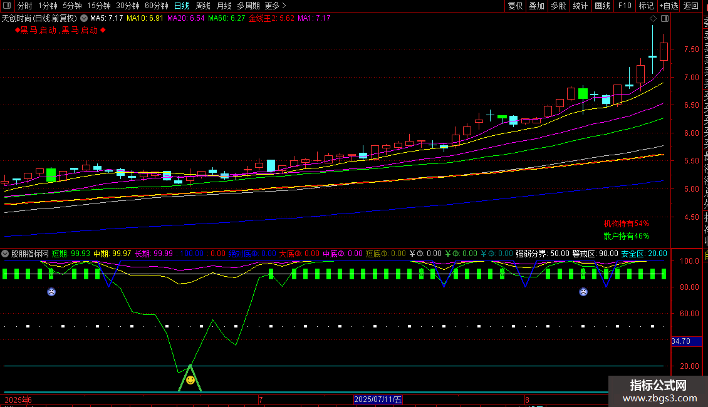Click the diamond icon above the chart
Screen dimensions: 708x407
pyautogui.click(x=653, y=19)
